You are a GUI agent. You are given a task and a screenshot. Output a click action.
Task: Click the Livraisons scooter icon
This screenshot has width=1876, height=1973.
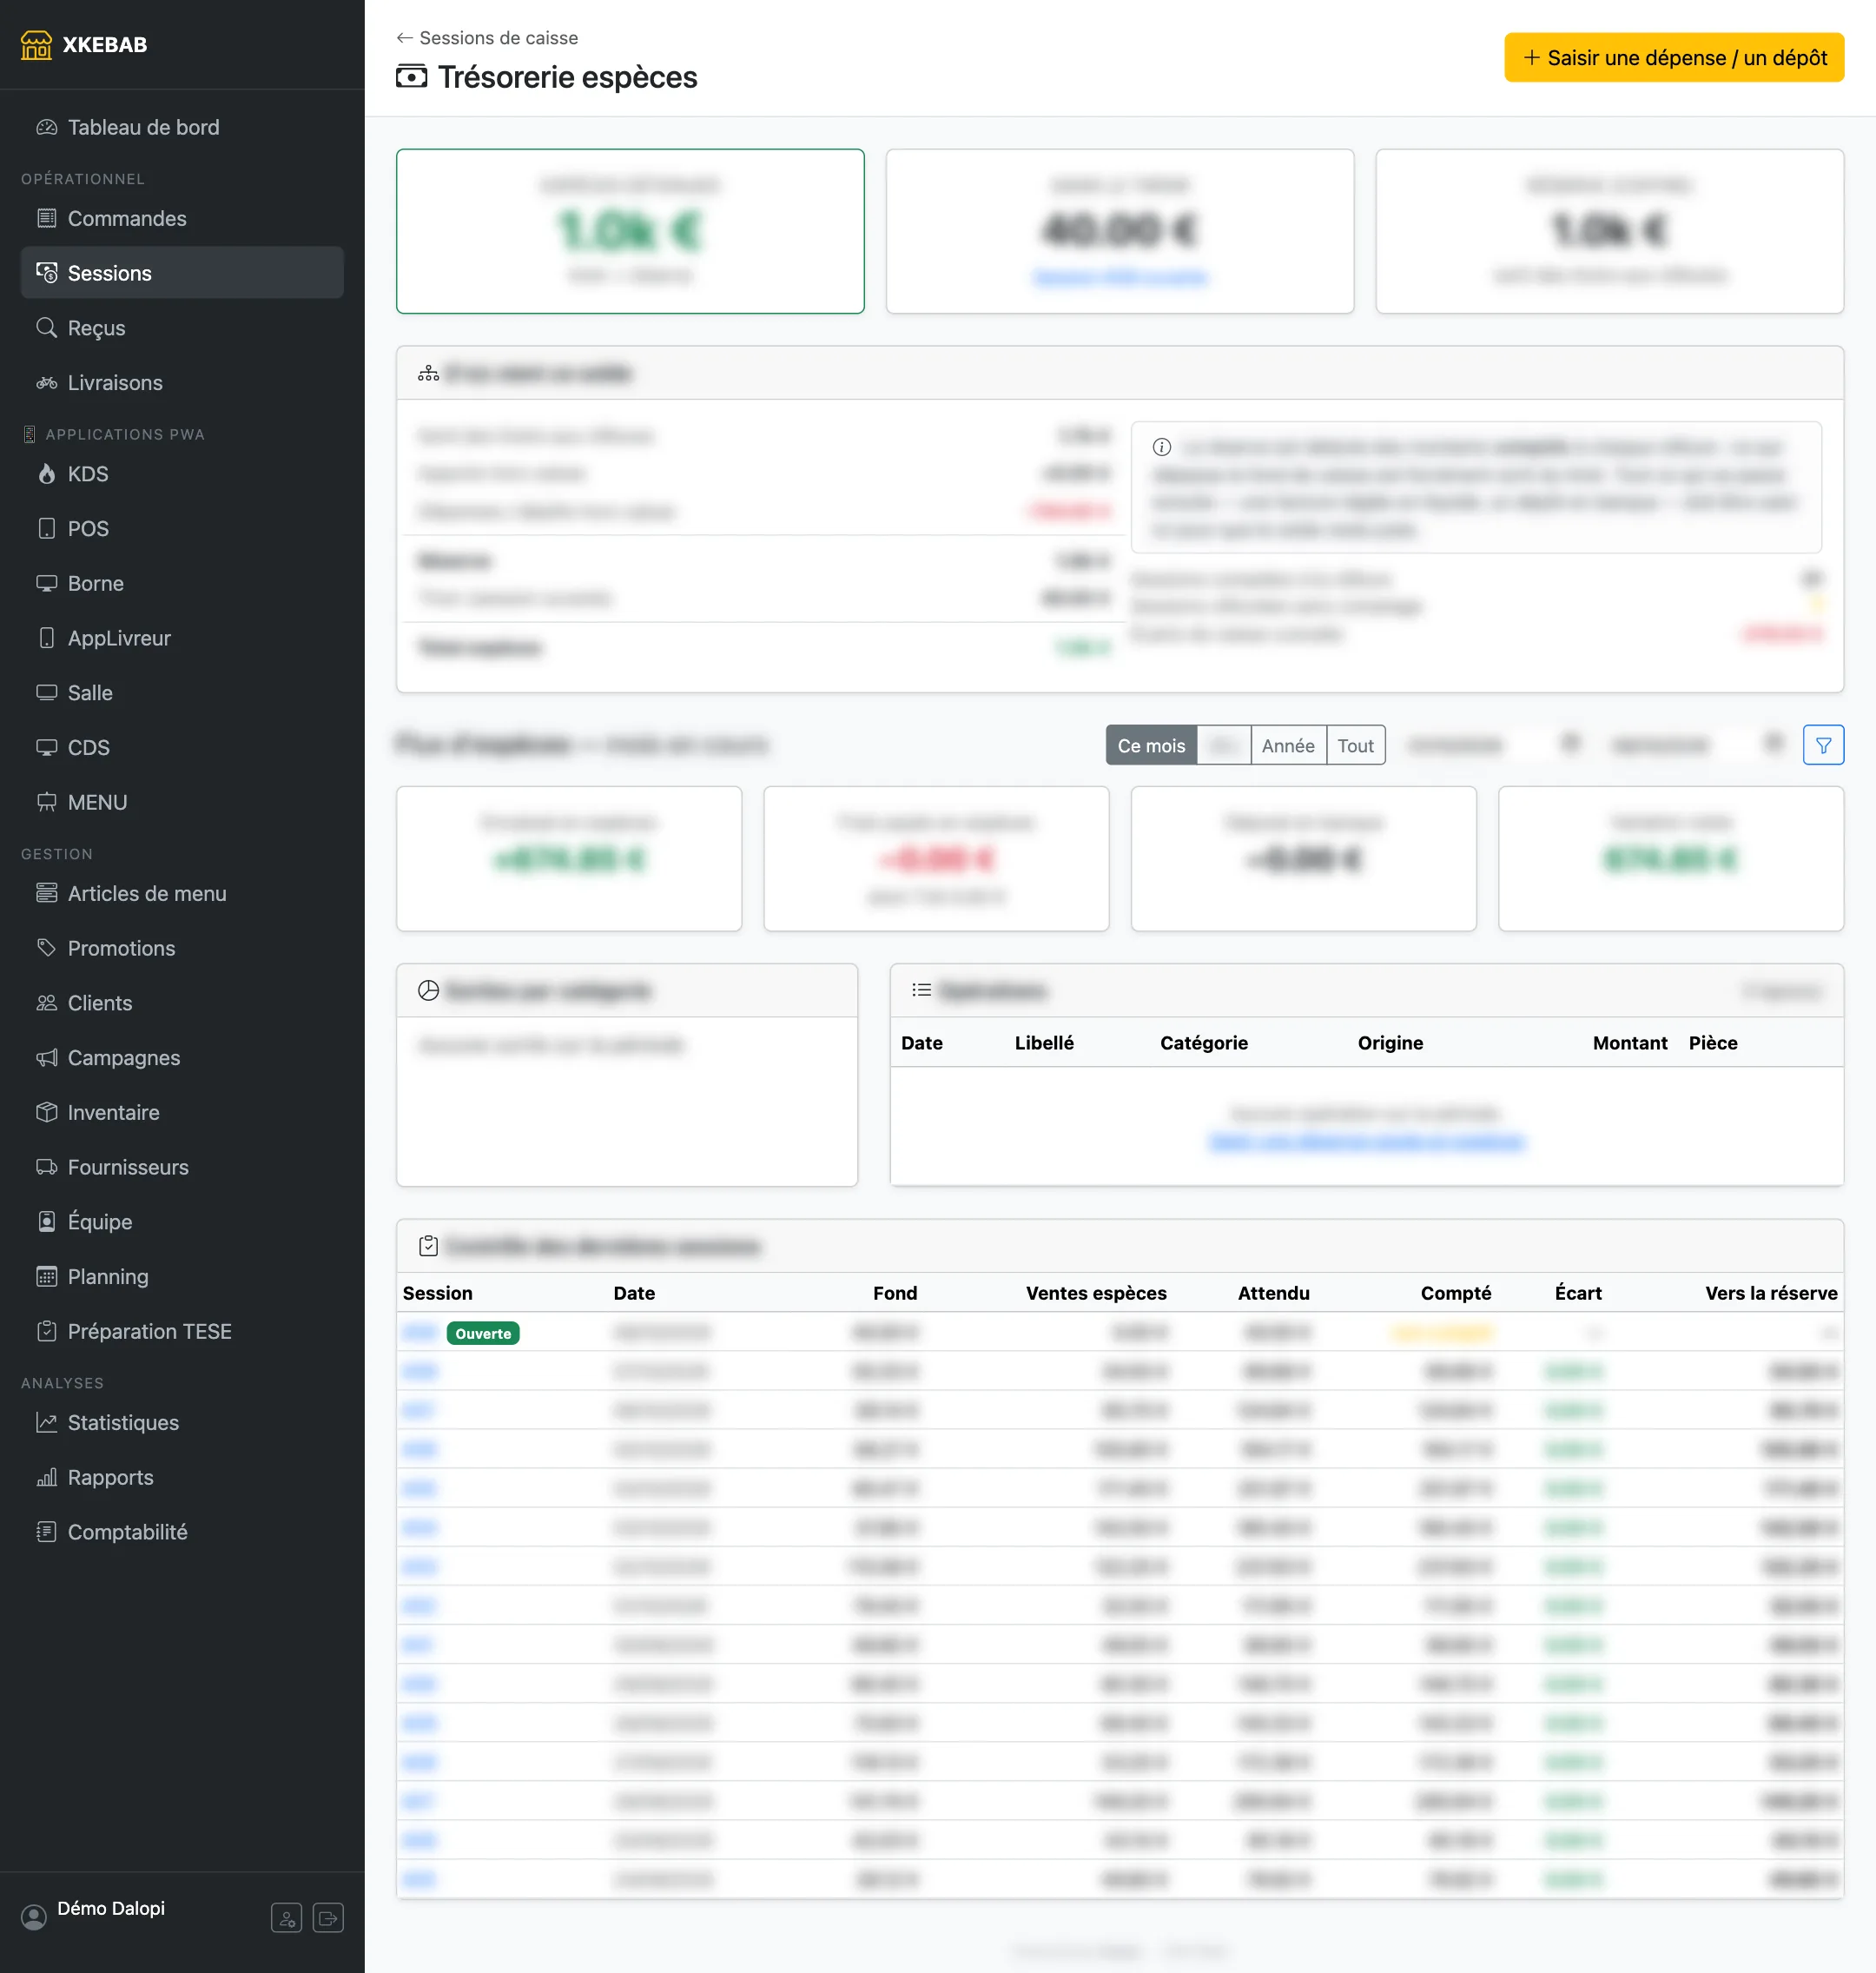[x=46, y=382]
